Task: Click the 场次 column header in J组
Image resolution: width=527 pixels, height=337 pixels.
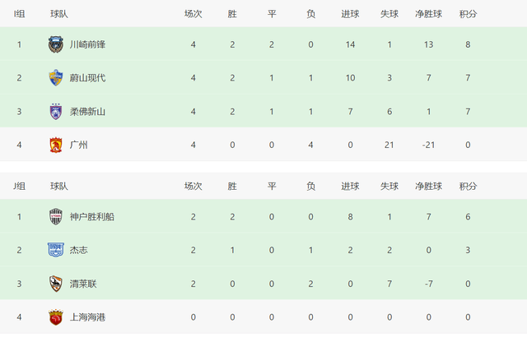Action: point(194,186)
